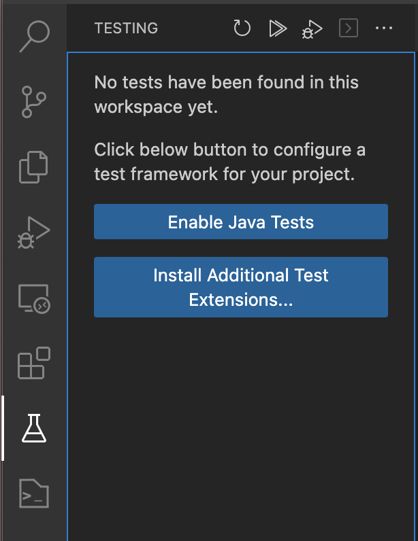Open the terminal folder icon at bottom
The image size is (418, 541).
[x=33, y=493]
